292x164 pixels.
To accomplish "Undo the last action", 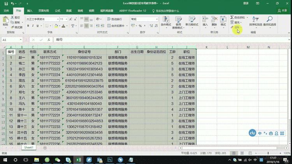I will click(12, 3).
